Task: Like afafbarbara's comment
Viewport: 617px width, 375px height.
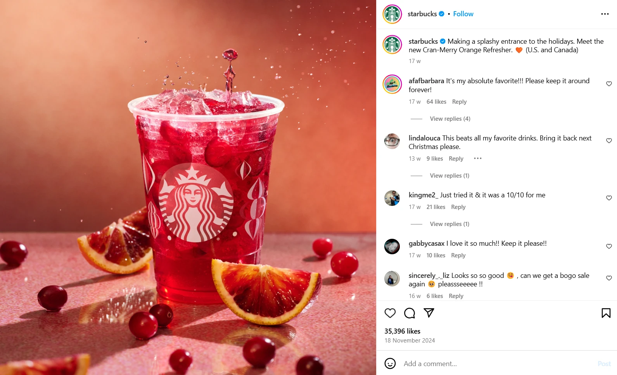Action: 609,84
